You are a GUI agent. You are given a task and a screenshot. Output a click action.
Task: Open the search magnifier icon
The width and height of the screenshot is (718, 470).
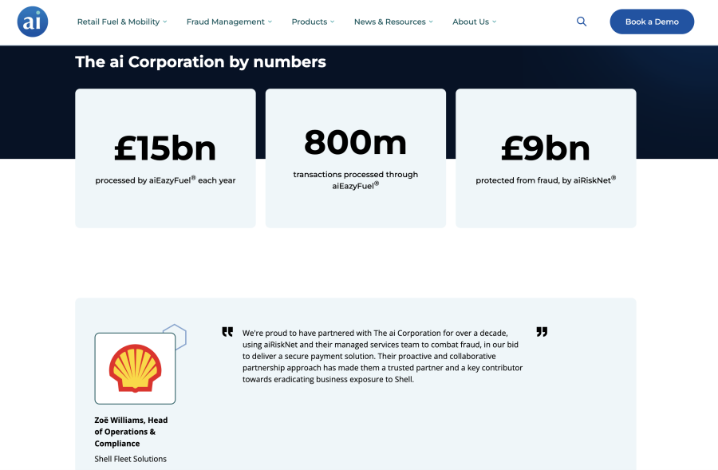tap(581, 22)
